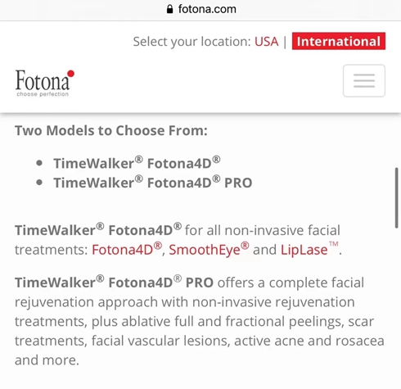
Task: Click the 'Select your location:' label
Action: pos(191,42)
